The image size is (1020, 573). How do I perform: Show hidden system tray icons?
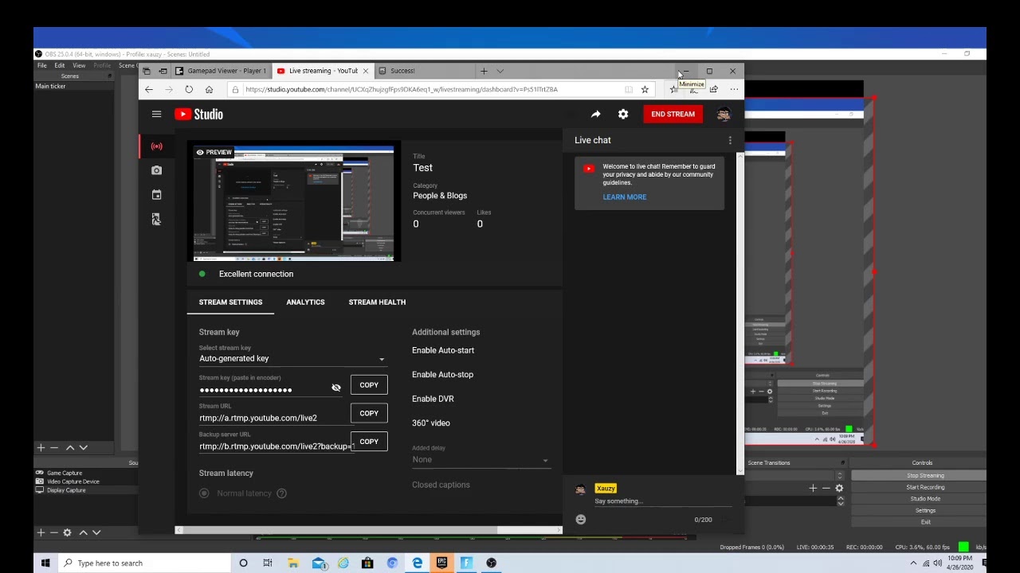913,563
